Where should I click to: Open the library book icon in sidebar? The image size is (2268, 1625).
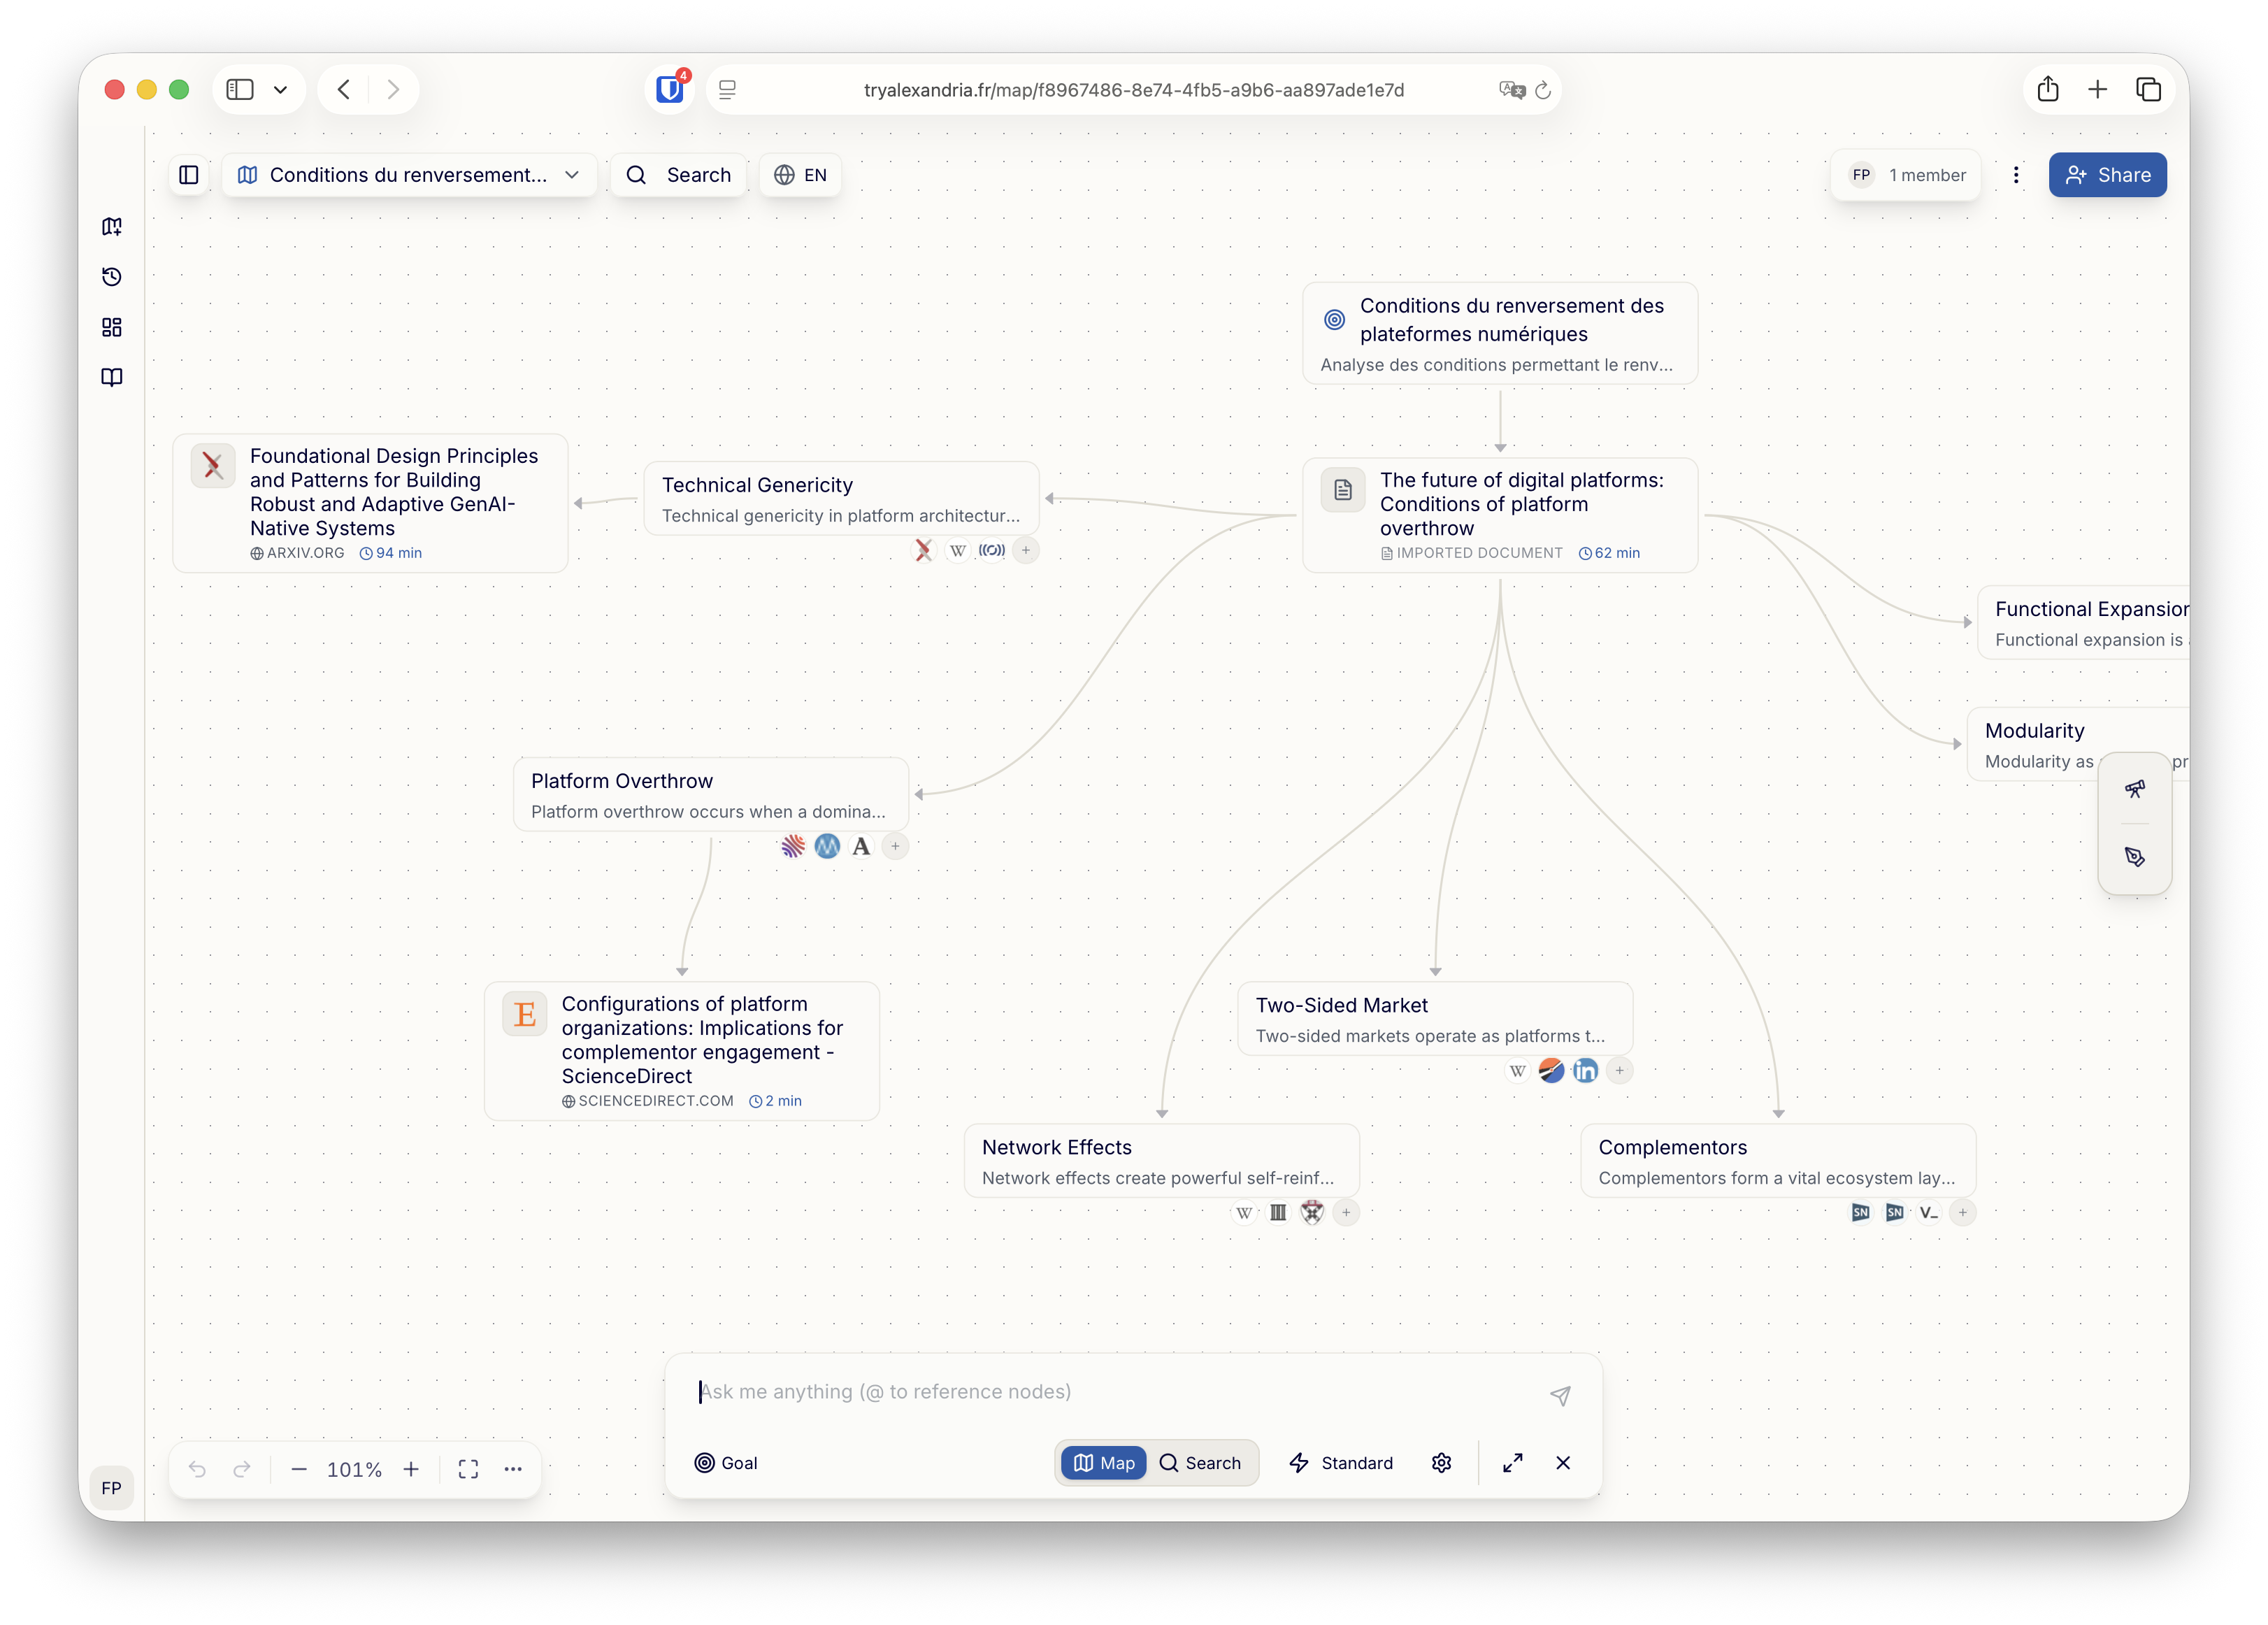(111, 377)
